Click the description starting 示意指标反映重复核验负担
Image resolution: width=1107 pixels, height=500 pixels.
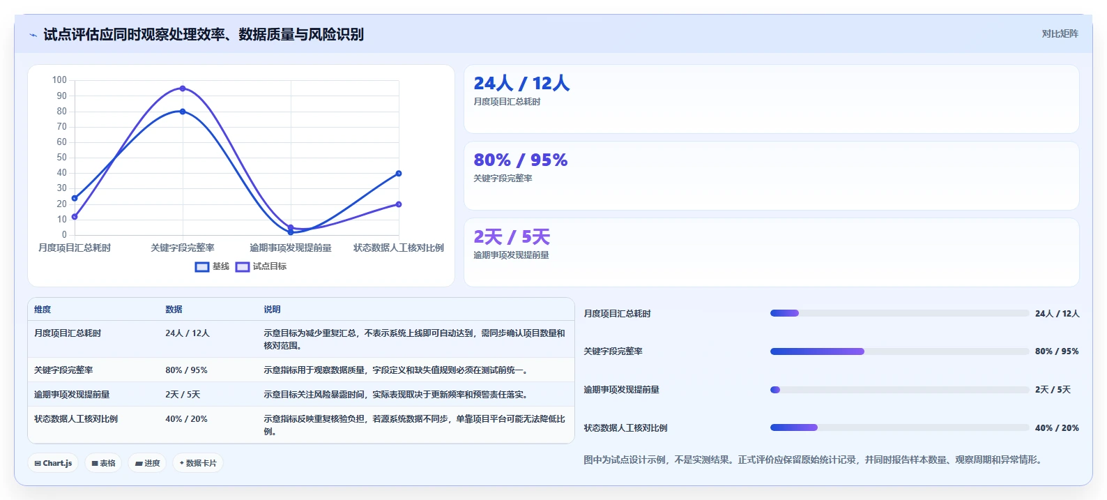pyautogui.click(x=414, y=425)
